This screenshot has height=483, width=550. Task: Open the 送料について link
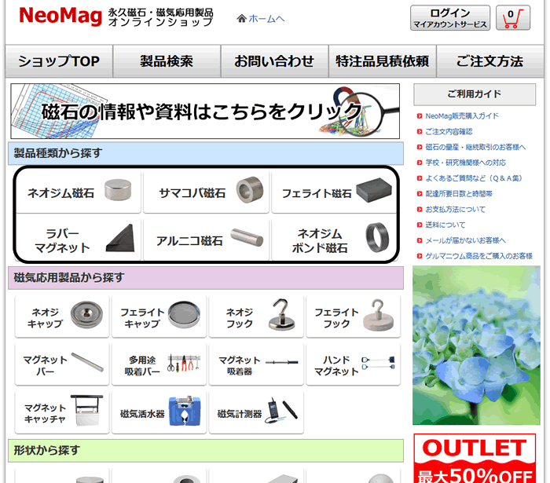[445, 225]
